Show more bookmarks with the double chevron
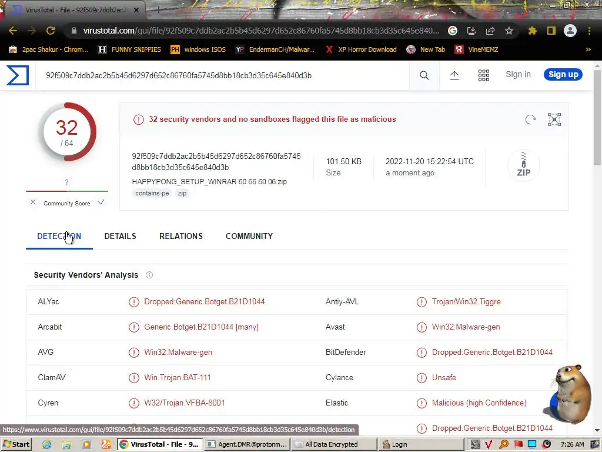 click(588, 49)
